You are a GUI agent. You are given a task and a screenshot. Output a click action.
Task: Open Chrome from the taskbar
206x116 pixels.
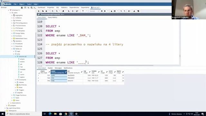coord(66,114)
